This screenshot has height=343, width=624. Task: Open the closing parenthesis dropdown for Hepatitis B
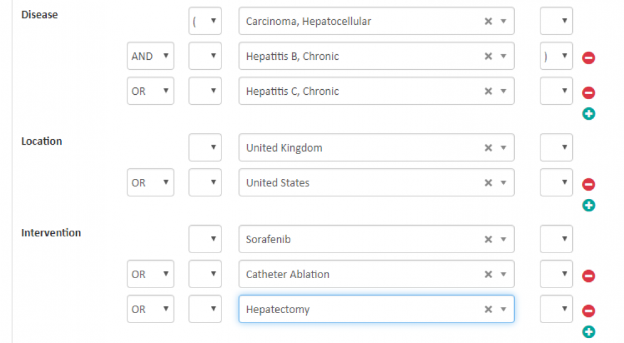coord(556,56)
